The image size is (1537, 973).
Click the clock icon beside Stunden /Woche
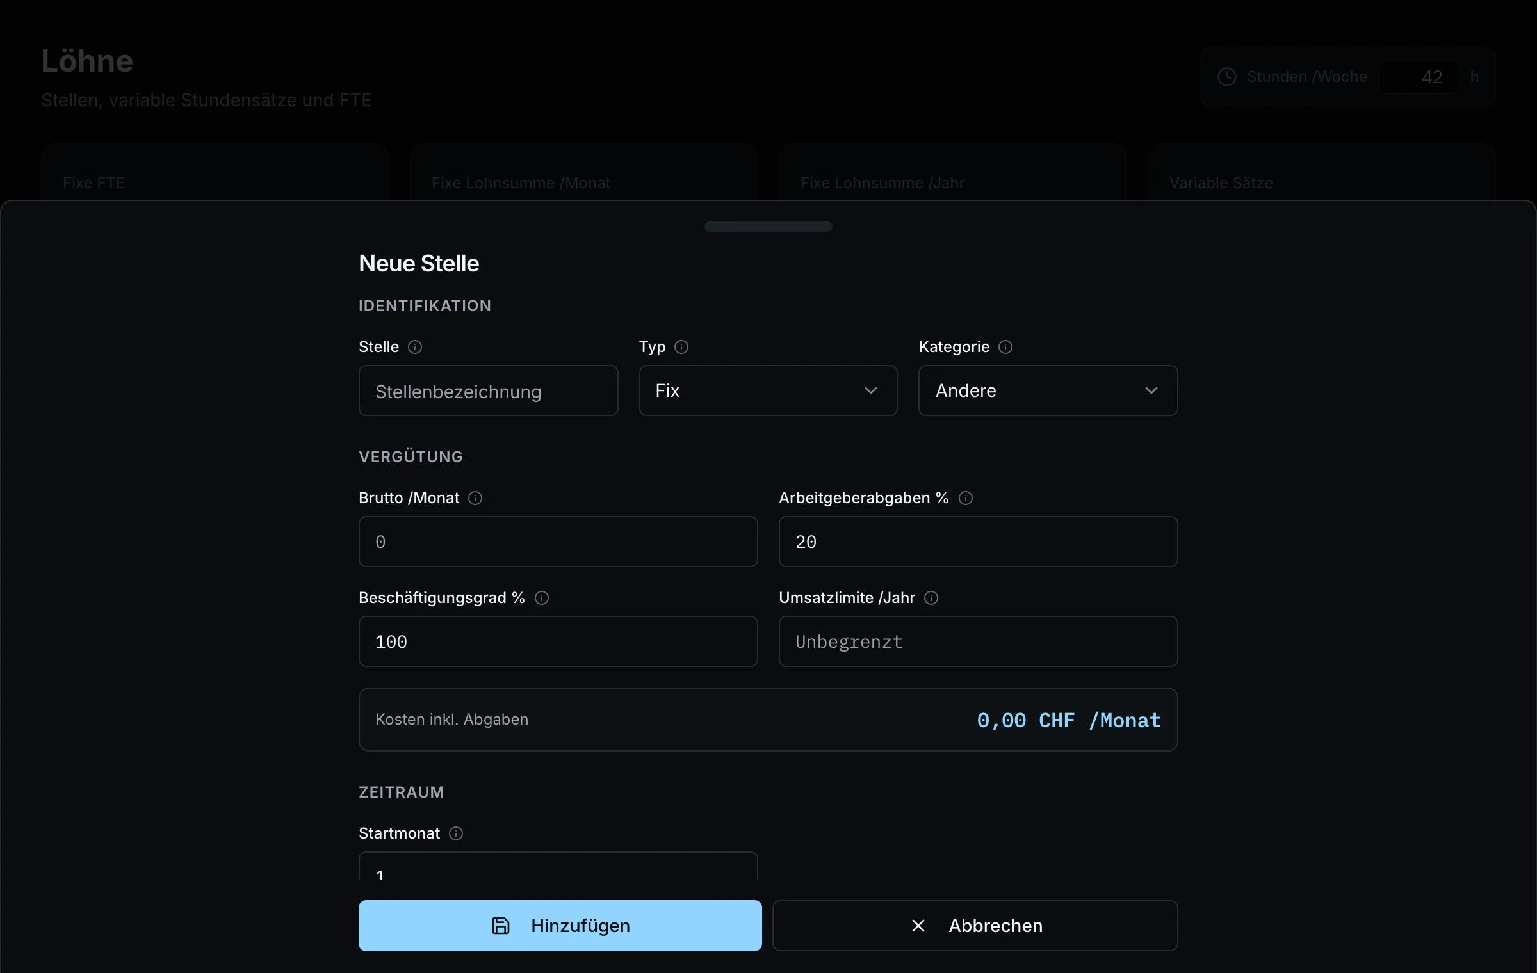(x=1227, y=77)
